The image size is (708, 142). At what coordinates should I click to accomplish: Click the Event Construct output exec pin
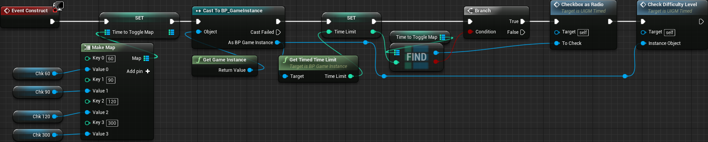point(52,21)
